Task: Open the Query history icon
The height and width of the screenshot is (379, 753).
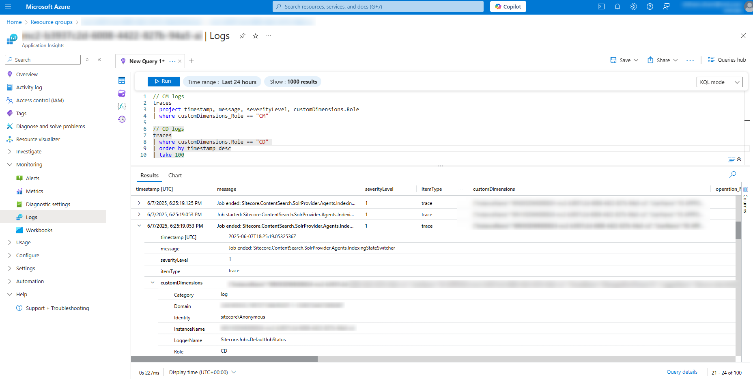Action: point(122,119)
